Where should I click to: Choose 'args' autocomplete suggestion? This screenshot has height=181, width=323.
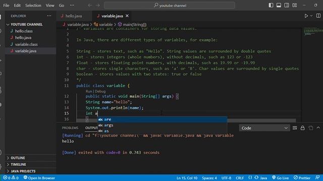coord(163,125)
